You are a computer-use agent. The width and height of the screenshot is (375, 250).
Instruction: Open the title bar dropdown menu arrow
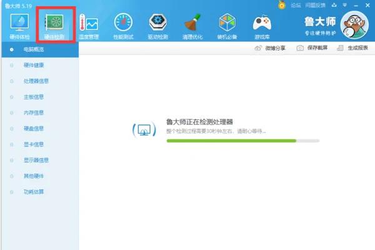click(x=344, y=5)
